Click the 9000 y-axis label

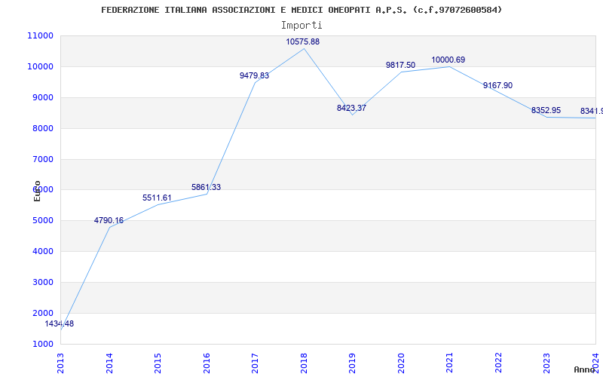[x=42, y=97]
